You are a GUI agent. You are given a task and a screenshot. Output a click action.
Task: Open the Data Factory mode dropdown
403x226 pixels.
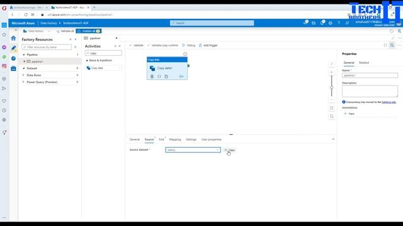(x=49, y=31)
